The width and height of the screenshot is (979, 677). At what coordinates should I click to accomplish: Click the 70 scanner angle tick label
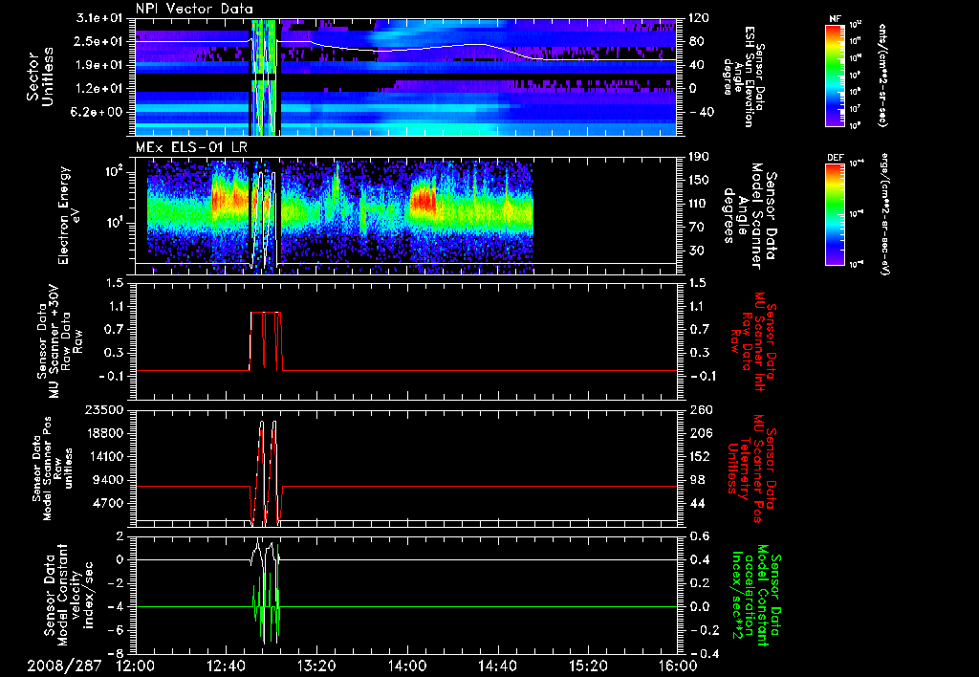696,228
